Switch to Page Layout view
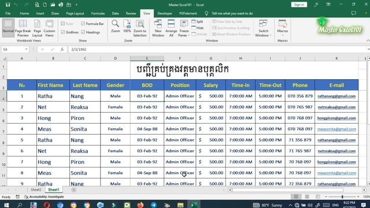 (37, 28)
